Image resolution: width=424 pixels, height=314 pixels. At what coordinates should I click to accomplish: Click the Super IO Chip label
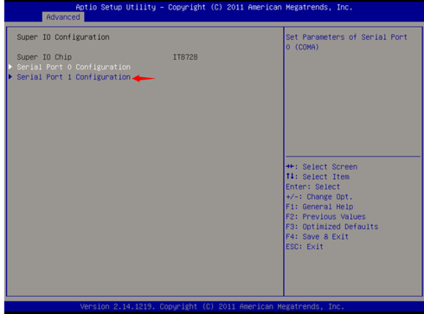point(44,57)
